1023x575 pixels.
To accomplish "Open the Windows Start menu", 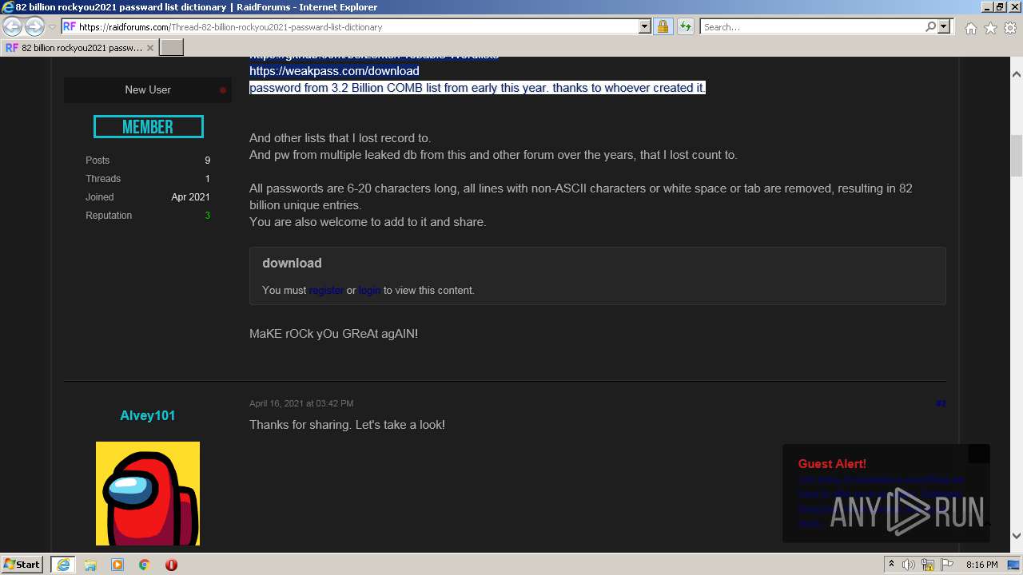I will click(x=22, y=565).
